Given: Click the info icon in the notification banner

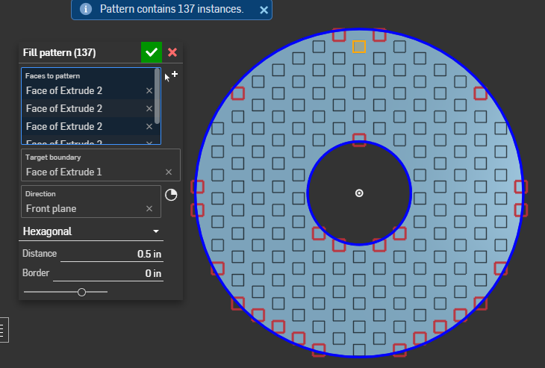Looking at the screenshot, I should pos(86,9).
